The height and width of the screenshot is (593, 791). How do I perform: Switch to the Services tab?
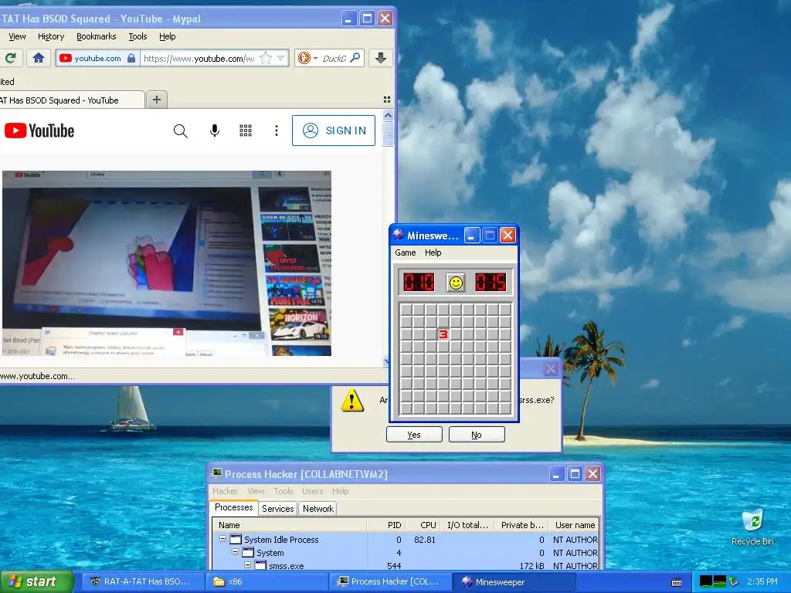pos(277,509)
